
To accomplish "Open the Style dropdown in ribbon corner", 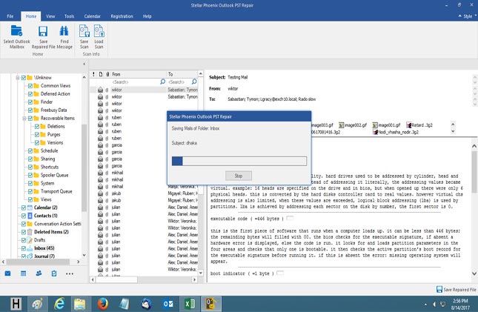I will 468,16.
